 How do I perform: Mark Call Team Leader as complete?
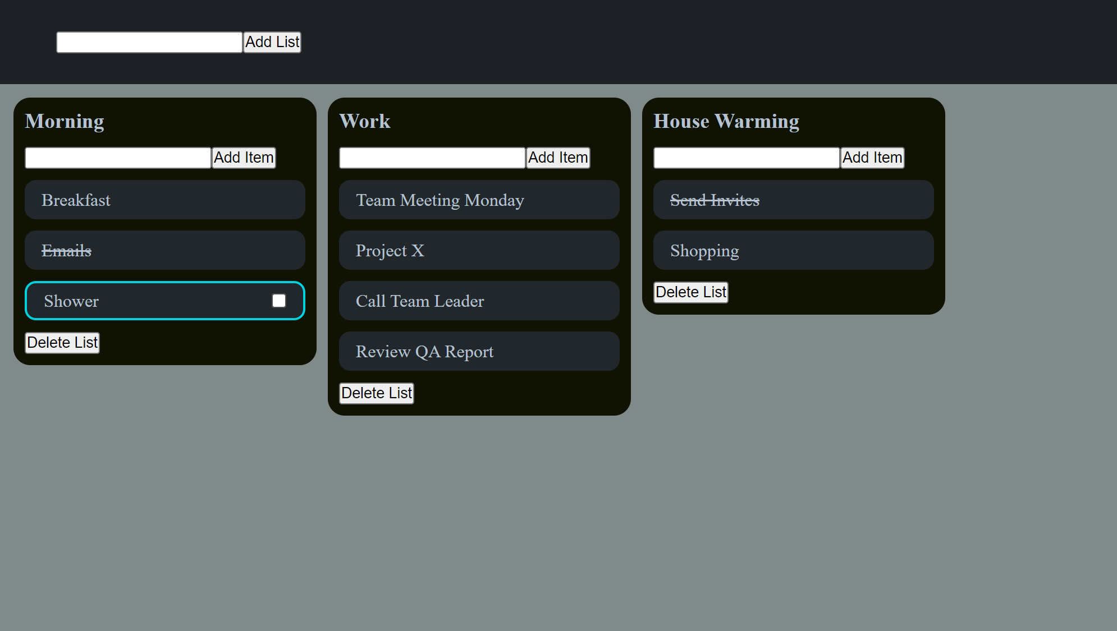tap(478, 301)
